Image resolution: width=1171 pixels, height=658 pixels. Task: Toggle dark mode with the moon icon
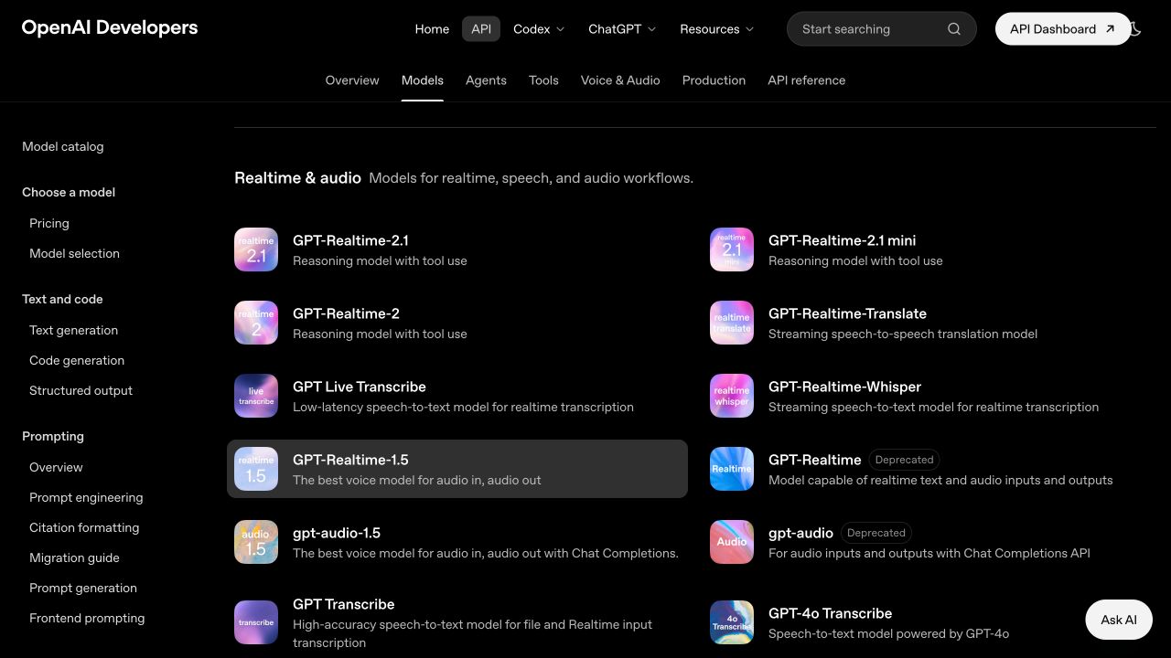coord(1137,29)
